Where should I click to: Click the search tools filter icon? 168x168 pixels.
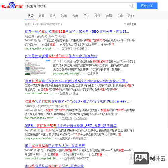125,24
